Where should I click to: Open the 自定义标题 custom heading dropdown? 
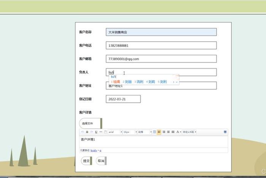pos(189,132)
